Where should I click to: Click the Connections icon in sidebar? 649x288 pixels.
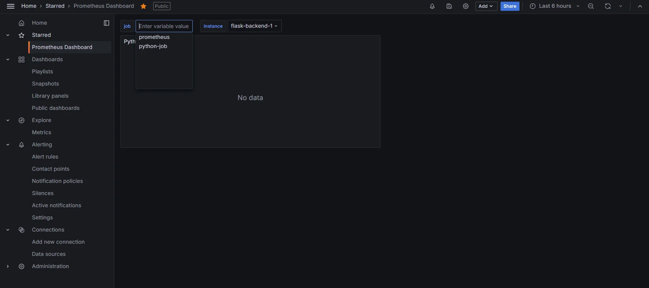(x=21, y=230)
